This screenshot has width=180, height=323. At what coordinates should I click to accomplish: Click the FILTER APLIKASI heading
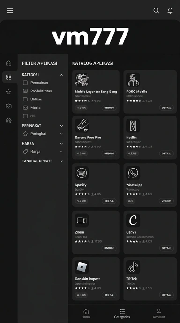coord(40,63)
